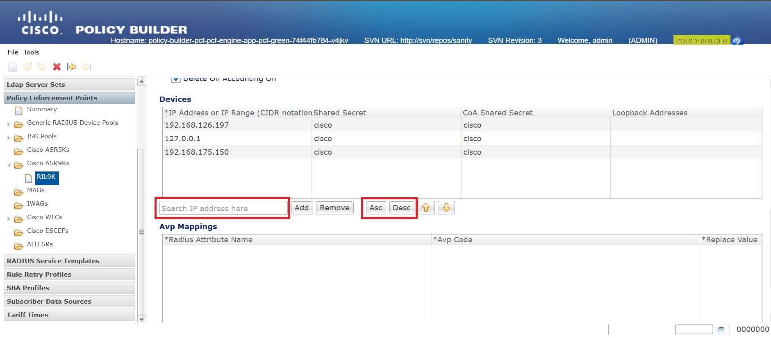Select the RIL9K tree item
The width and height of the screenshot is (771, 338).
tap(46, 177)
